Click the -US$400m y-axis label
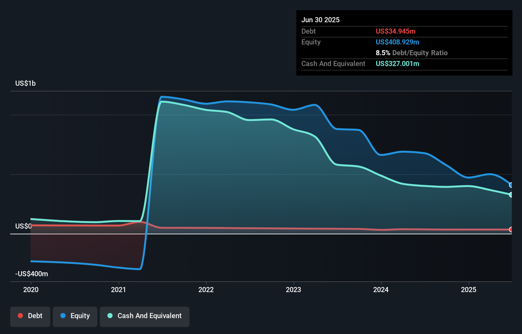Screen dimensions: 522x334 [32, 274]
